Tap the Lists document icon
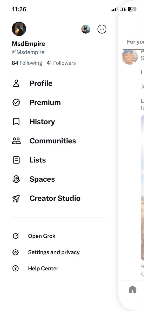Image resolution: width=144 pixels, height=311 pixels. [16, 160]
